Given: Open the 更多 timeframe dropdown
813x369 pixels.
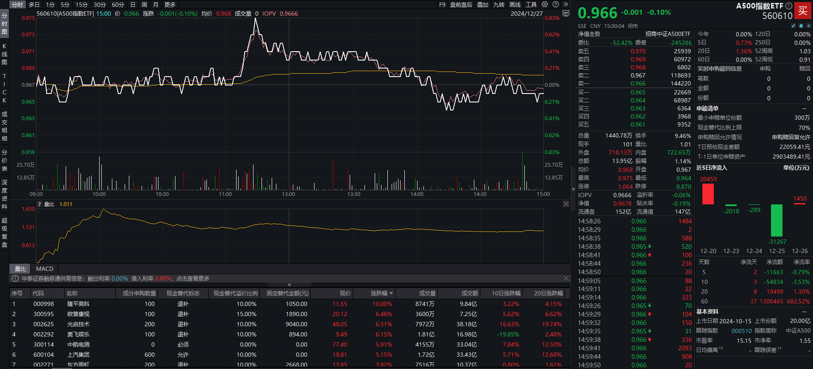Looking at the screenshot, I should pos(170,5).
